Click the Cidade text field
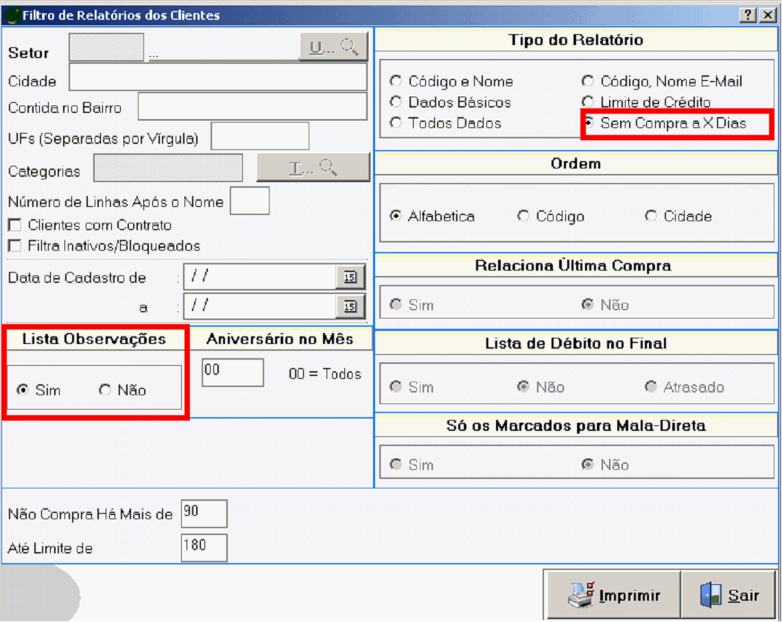 click(x=218, y=77)
